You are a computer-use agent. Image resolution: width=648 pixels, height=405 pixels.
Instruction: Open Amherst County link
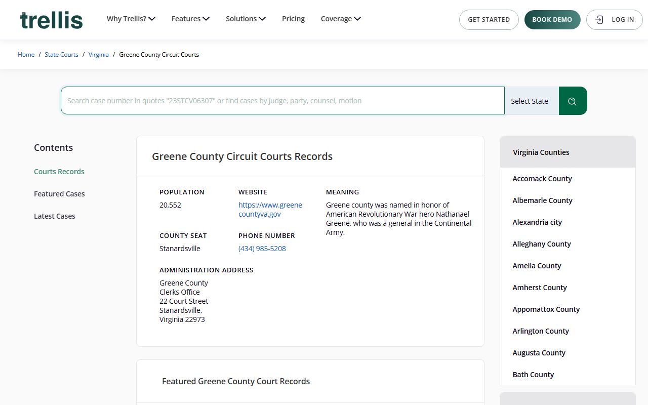coord(540,288)
